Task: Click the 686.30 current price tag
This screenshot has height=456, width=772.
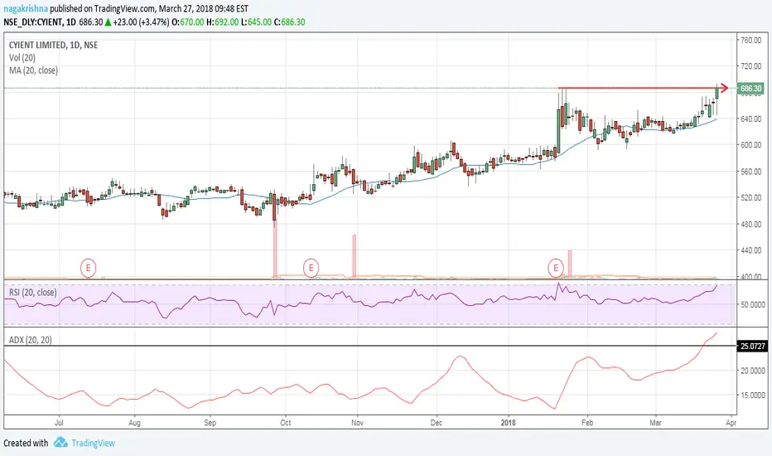Action: [750, 89]
